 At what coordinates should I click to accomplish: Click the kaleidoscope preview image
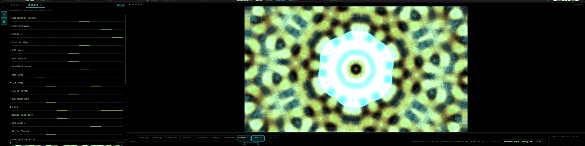[x=356, y=69]
